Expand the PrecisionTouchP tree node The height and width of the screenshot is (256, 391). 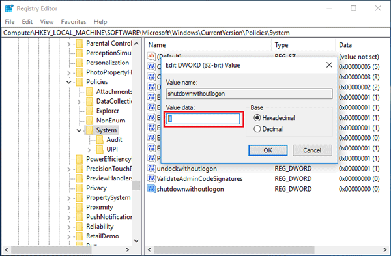tap(69, 169)
